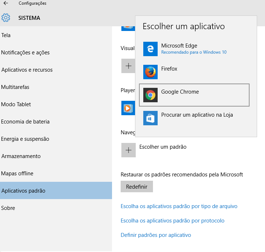The height and width of the screenshot is (252, 265).
Task: Click Restaurar os padrões recomendados pela Microsoft text
Action: (x=182, y=175)
